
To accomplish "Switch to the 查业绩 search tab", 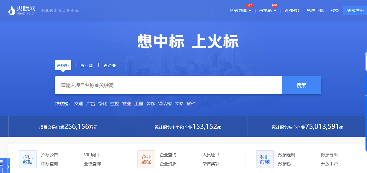I will click(x=87, y=65).
